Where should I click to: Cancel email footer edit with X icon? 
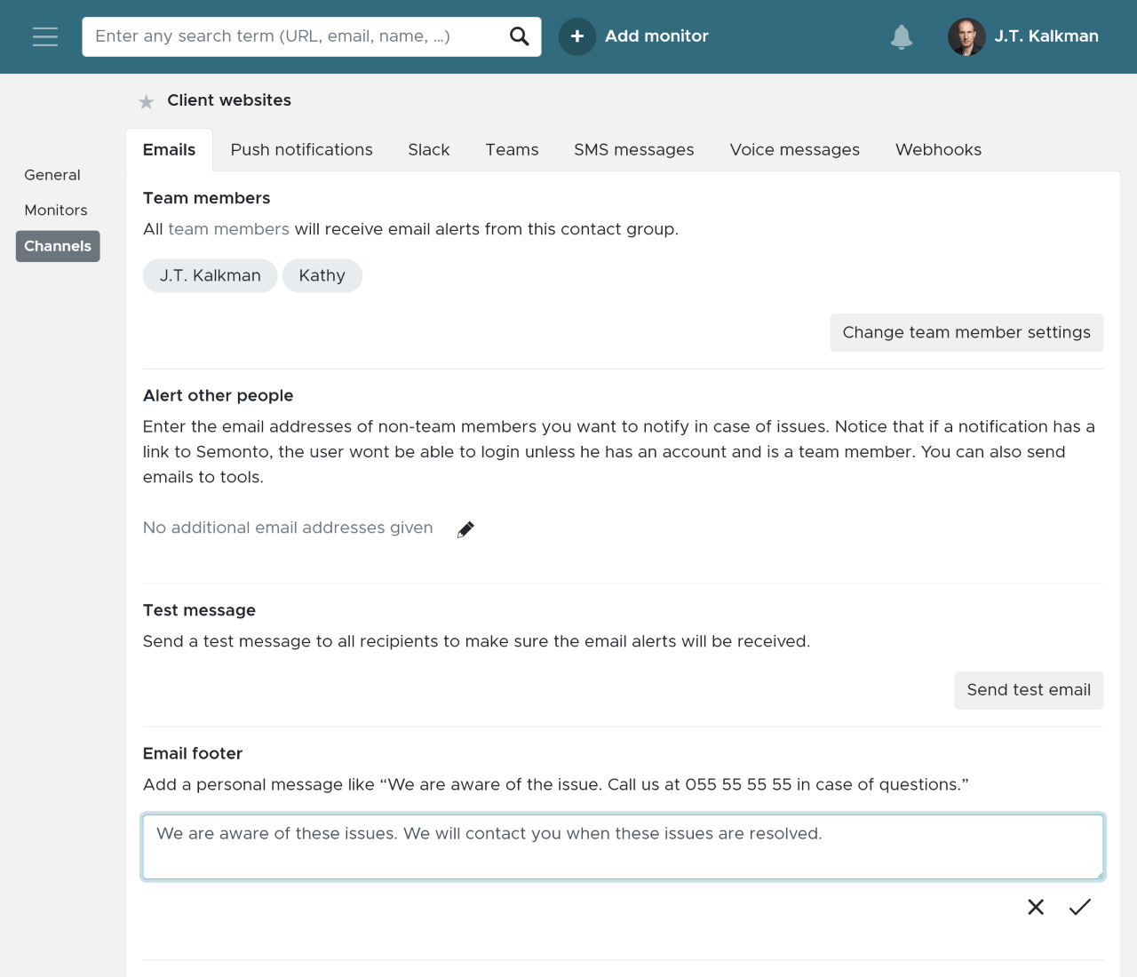pyautogui.click(x=1036, y=907)
